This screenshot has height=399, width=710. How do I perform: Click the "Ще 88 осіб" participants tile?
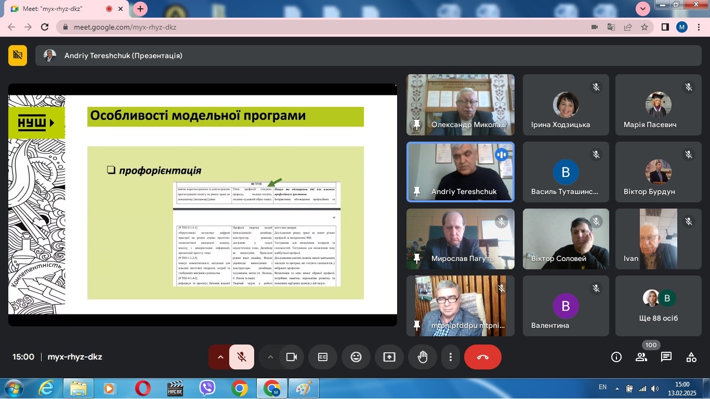pos(659,306)
